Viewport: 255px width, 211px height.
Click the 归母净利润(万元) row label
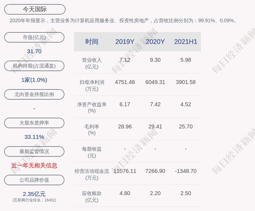92,86
